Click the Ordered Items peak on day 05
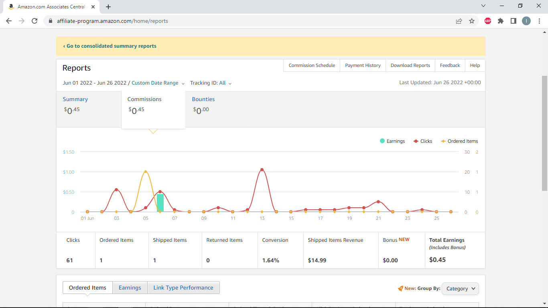548x308 pixels. [x=145, y=172]
